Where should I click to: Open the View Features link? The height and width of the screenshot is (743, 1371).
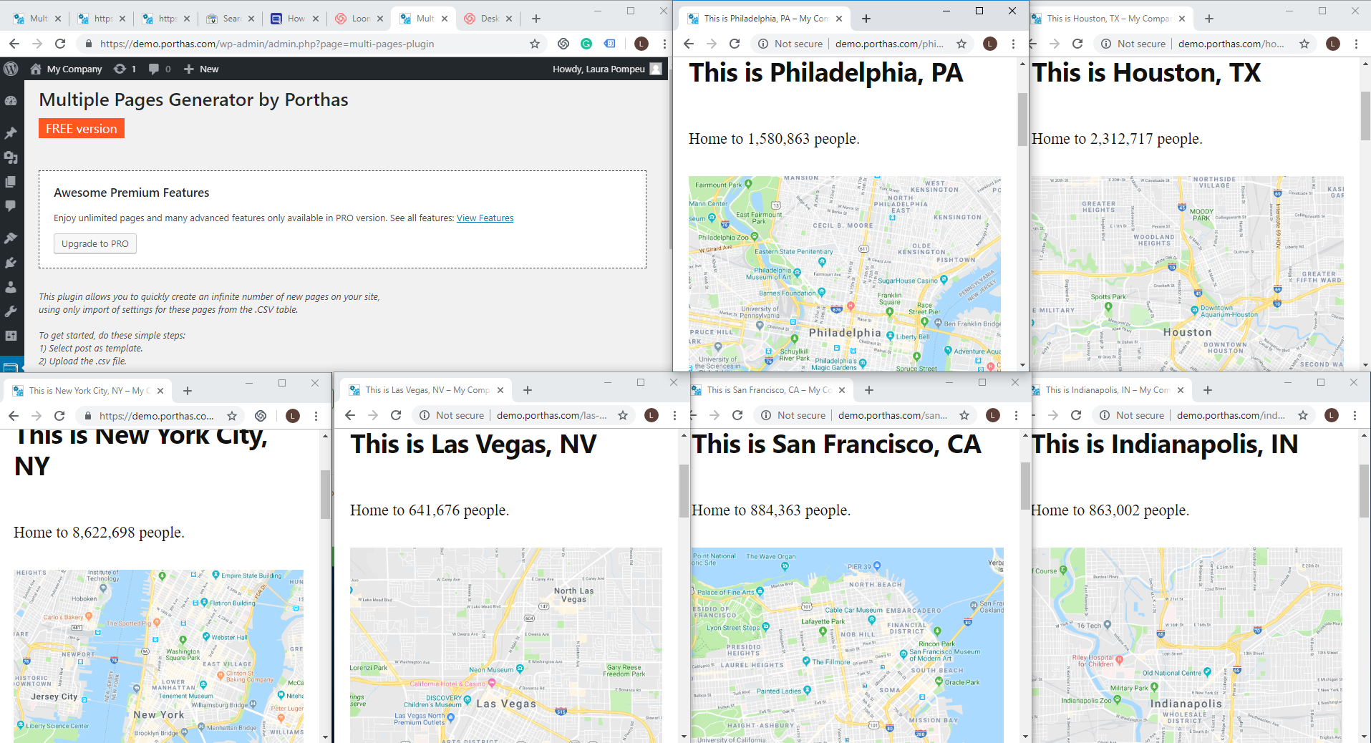pyautogui.click(x=485, y=218)
